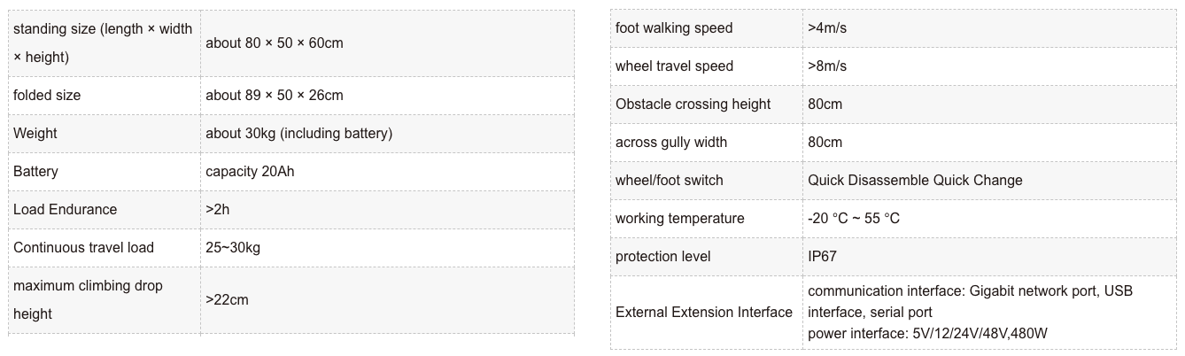Click the "folded size" label cell
This screenshot has height=356, width=1185.
coord(47,95)
